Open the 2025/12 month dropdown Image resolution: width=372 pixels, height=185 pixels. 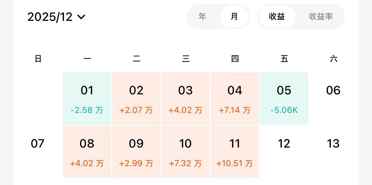[56, 17]
